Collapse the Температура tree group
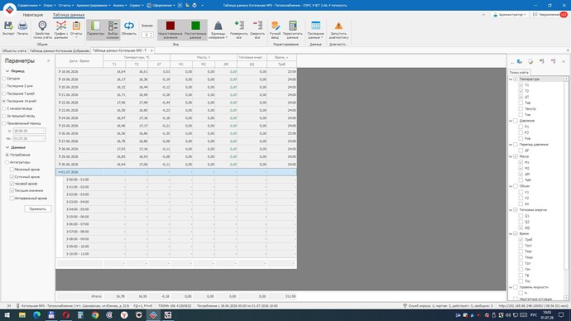This screenshot has width=571, height=321. click(511, 79)
